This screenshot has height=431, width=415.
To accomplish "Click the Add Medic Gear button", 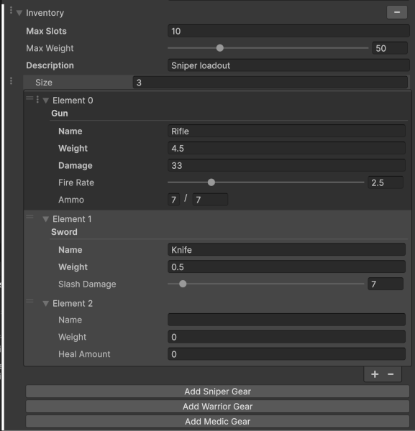I will coord(217,422).
